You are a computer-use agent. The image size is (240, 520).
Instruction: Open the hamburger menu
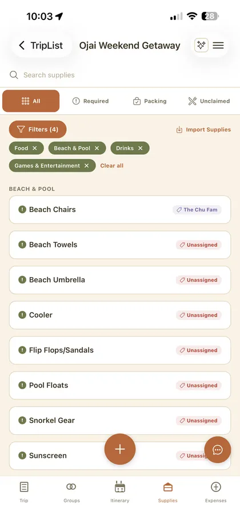click(x=218, y=46)
